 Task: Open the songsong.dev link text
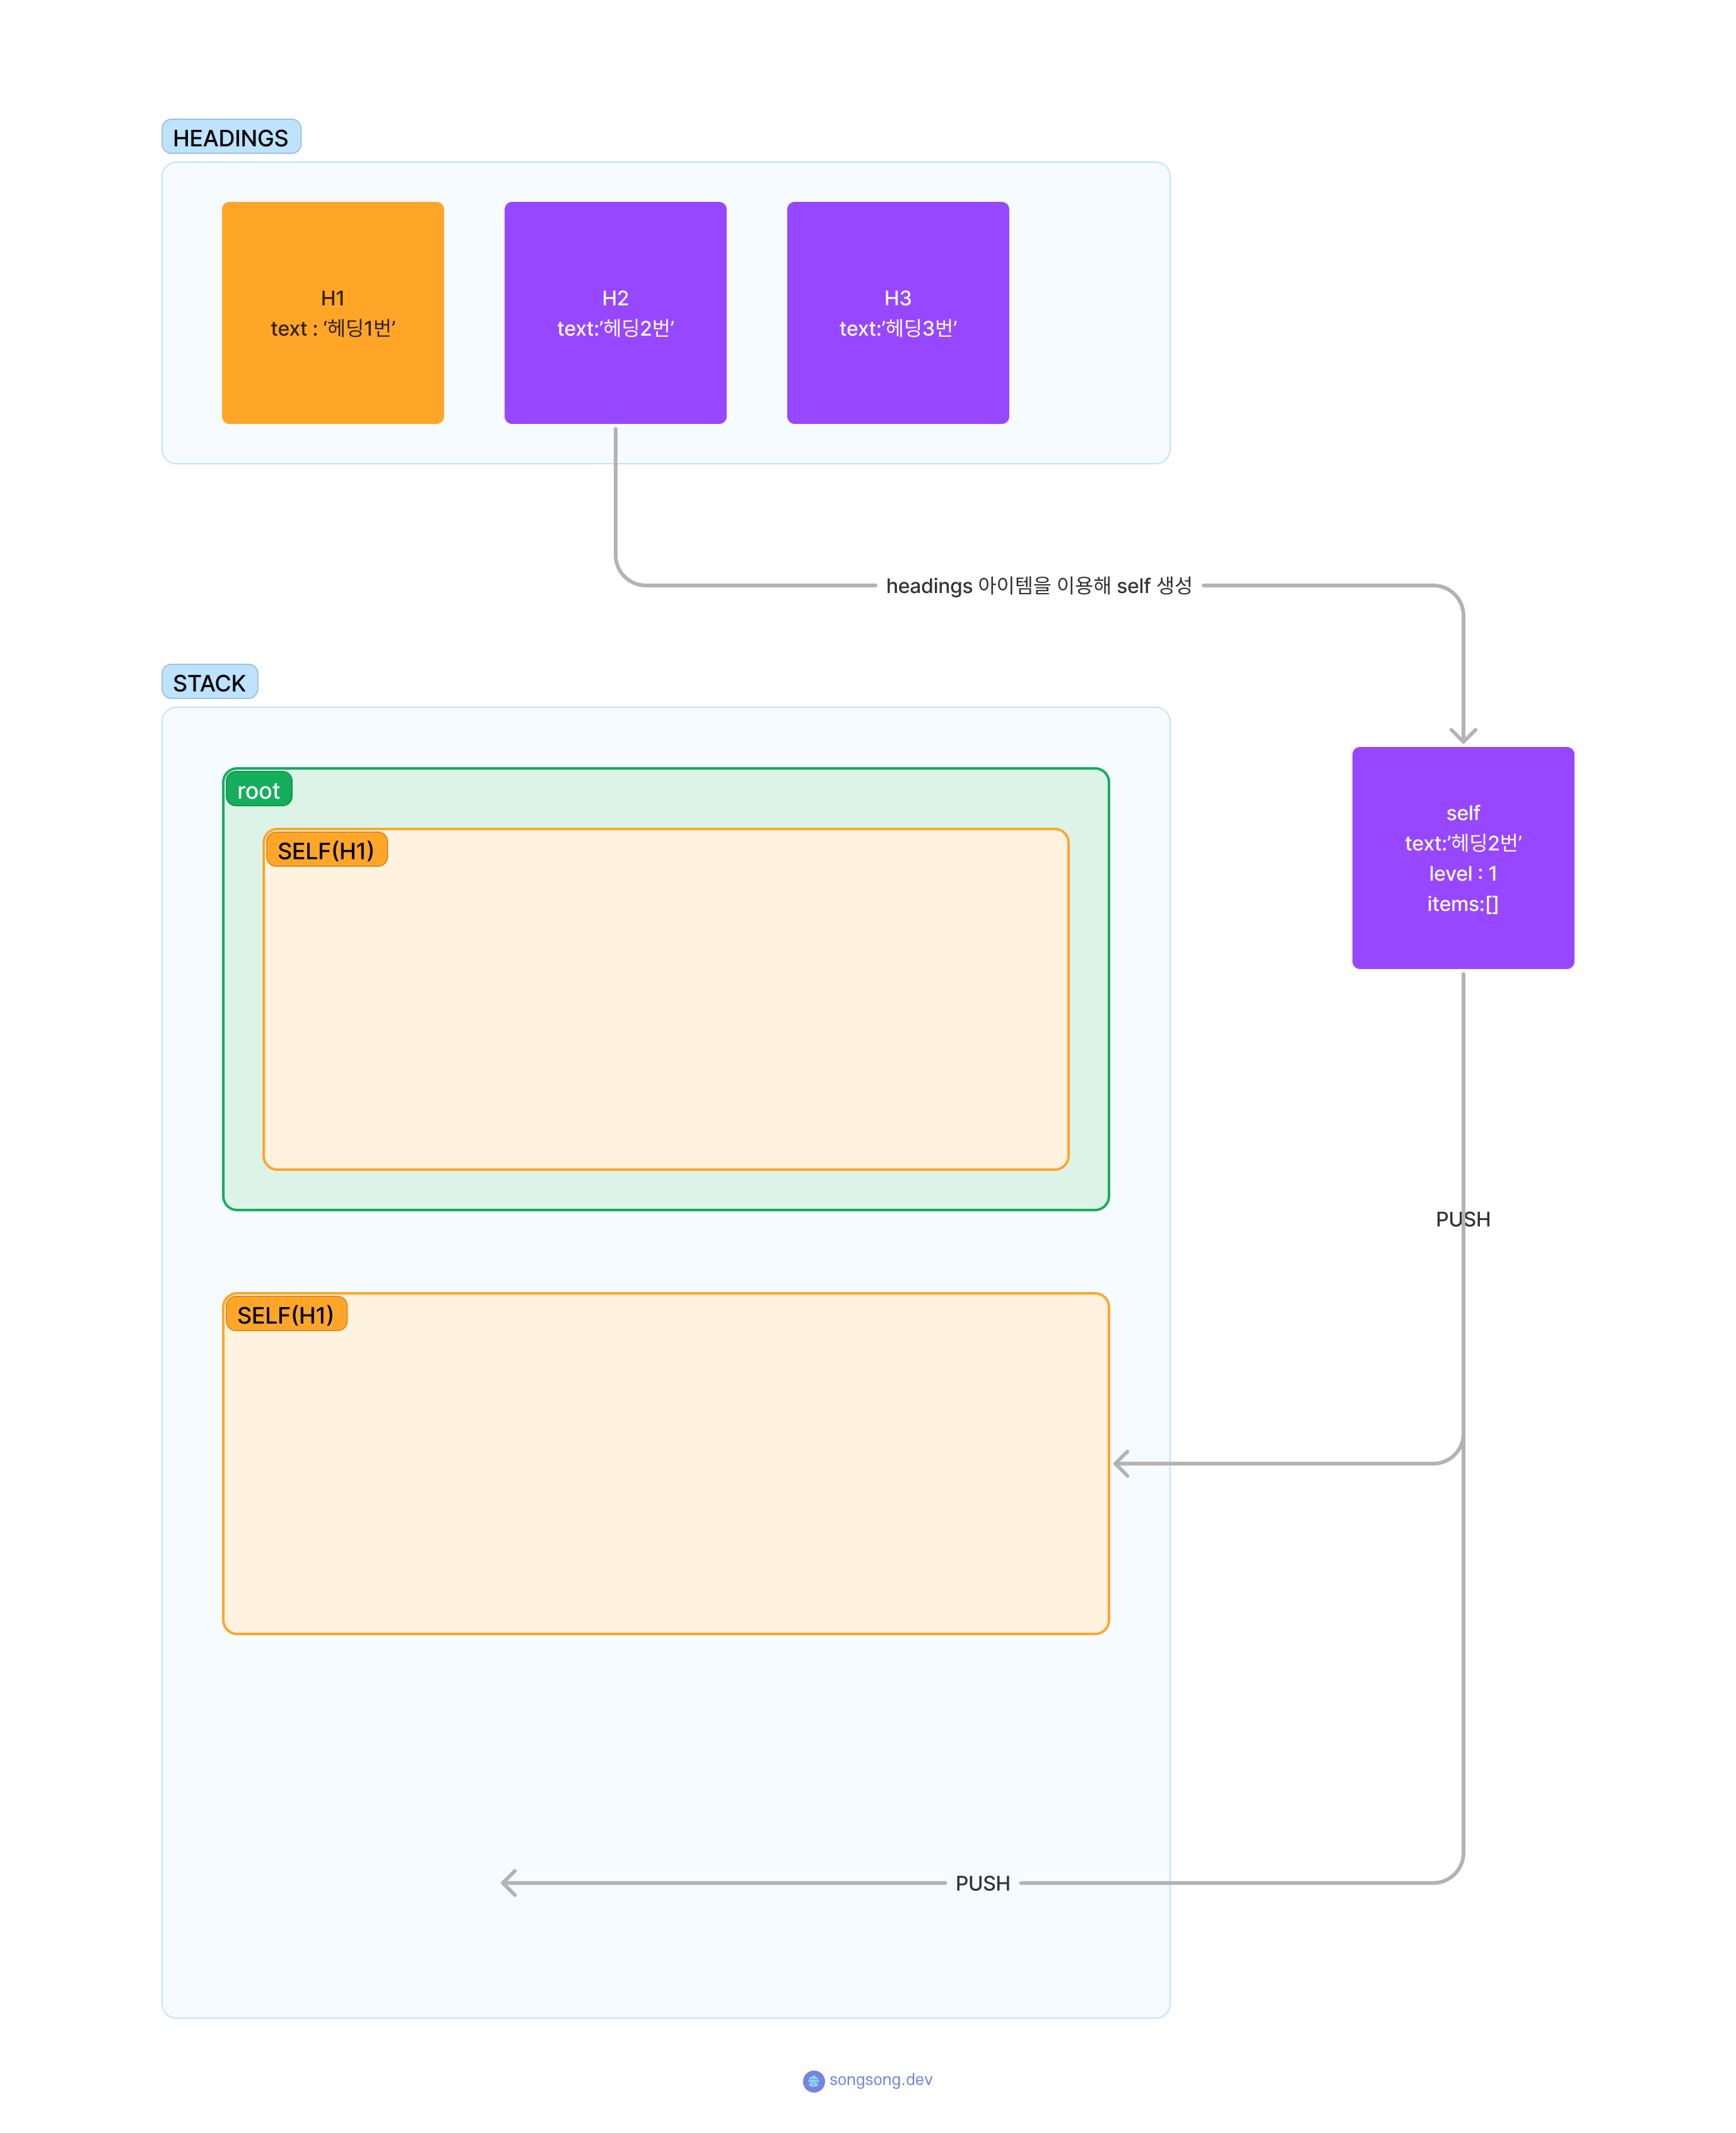tap(880, 2079)
